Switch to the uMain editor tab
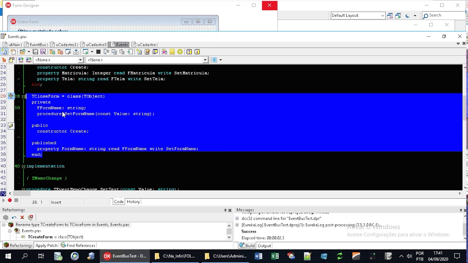 [x=12, y=45]
